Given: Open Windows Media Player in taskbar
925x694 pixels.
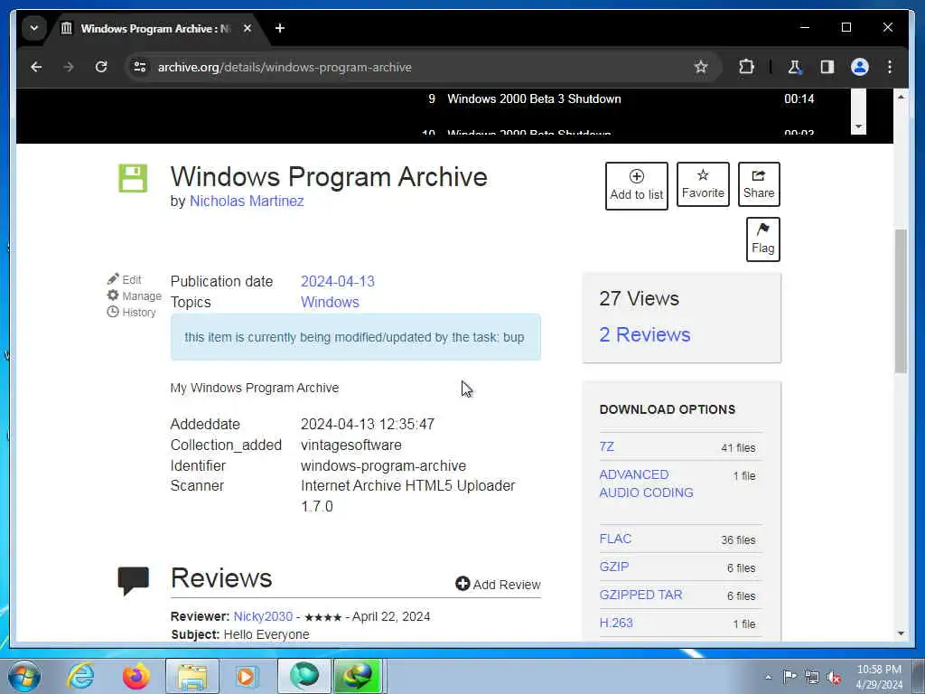Looking at the screenshot, I should 247,676.
